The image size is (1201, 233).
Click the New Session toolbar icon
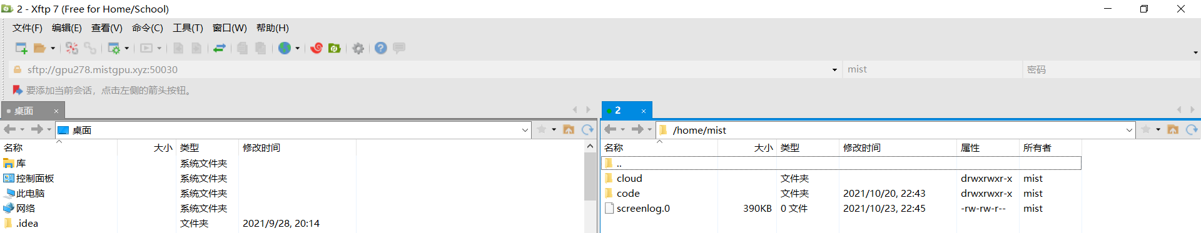(x=21, y=48)
